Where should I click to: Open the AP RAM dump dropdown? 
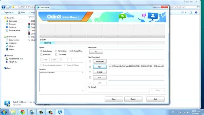(x=55, y=60)
